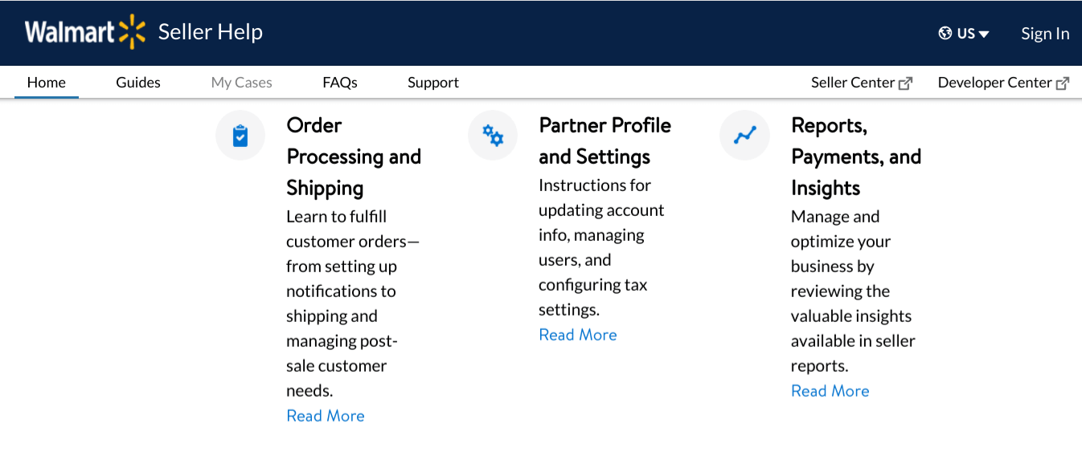Click the globe icon beside US
Screen dimensions: 1082x456
945,33
